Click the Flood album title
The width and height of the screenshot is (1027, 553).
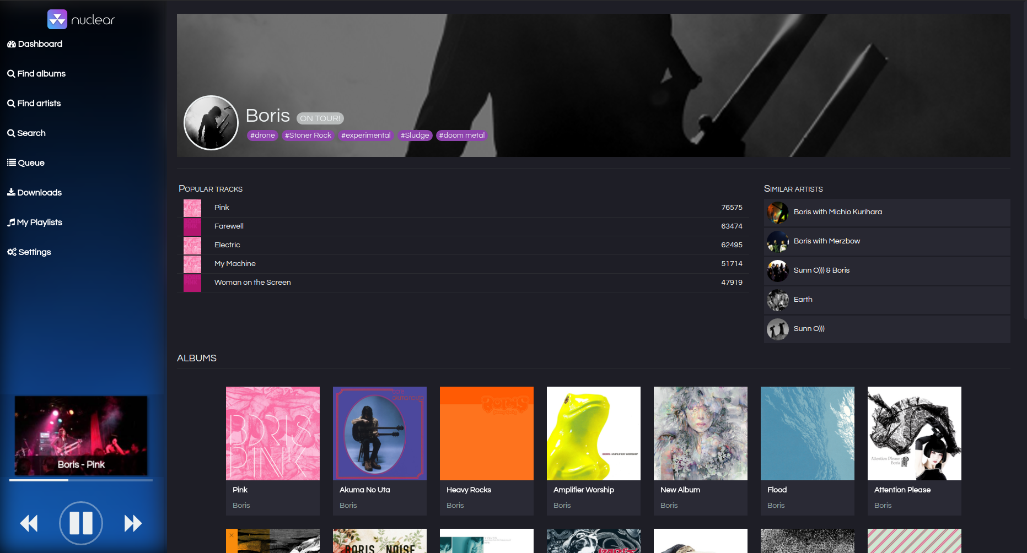tap(777, 490)
